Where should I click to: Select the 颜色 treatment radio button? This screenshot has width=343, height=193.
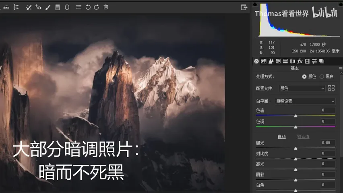(304, 76)
